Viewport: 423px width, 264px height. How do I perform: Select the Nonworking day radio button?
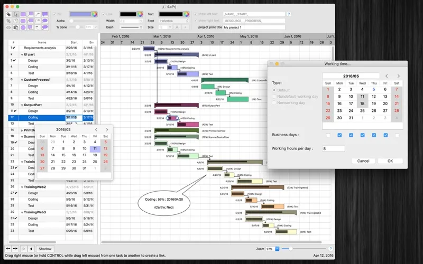pyautogui.click(x=274, y=102)
